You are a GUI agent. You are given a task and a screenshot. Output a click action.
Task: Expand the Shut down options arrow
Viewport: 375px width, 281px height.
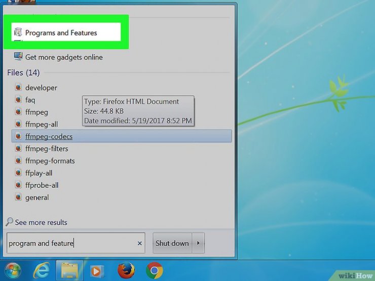click(198, 243)
